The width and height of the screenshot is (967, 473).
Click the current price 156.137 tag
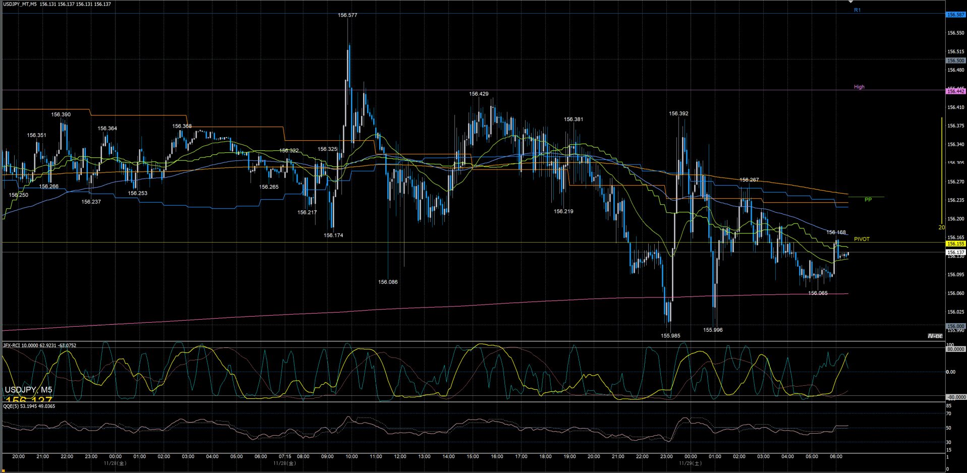pos(955,252)
